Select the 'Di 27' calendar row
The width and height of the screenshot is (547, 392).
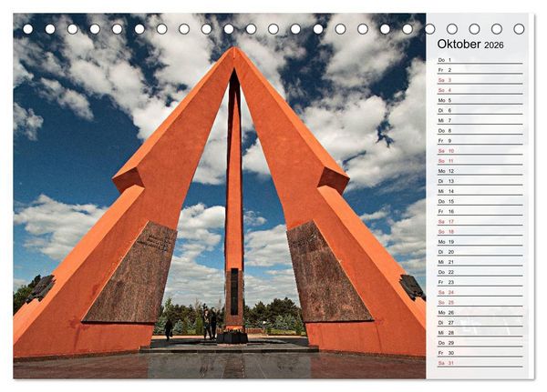pyautogui.click(x=480, y=322)
